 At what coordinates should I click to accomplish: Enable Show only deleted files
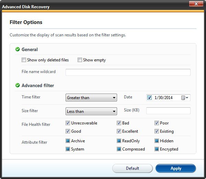point(24,60)
